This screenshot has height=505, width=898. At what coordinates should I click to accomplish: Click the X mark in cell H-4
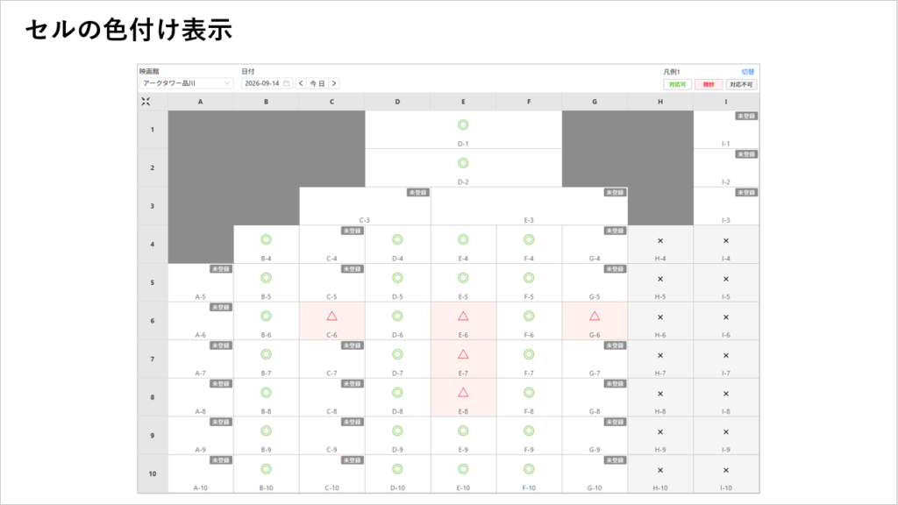coord(660,241)
